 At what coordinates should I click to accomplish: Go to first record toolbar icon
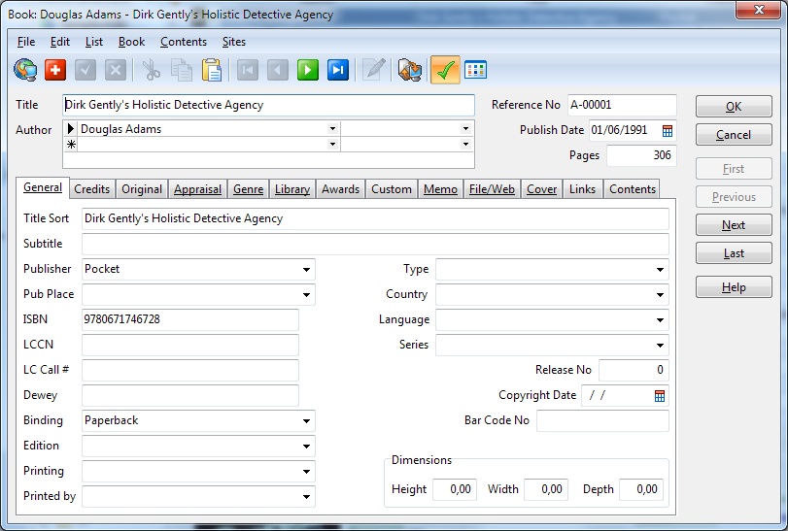[x=247, y=70]
